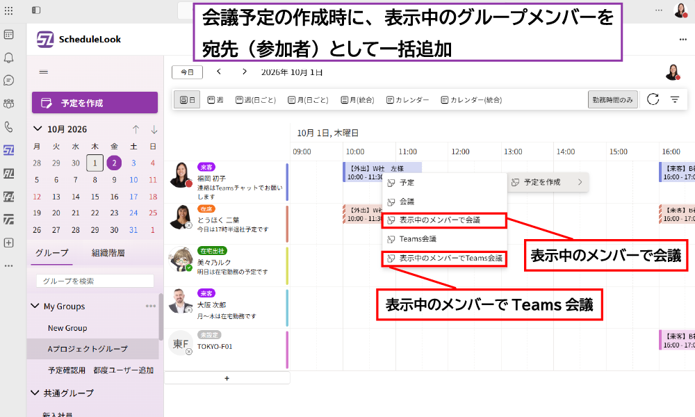This screenshot has width=695, height=417.
Task: Move mini calendar to next month
Action: (x=154, y=129)
